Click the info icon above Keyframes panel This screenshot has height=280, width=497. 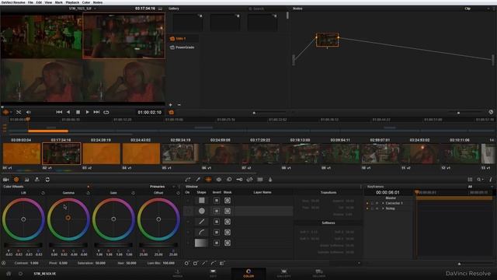[x=490, y=180]
